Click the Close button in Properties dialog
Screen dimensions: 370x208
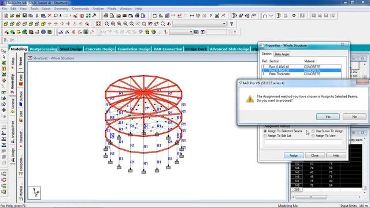pyautogui.click(x=314, y=155)
